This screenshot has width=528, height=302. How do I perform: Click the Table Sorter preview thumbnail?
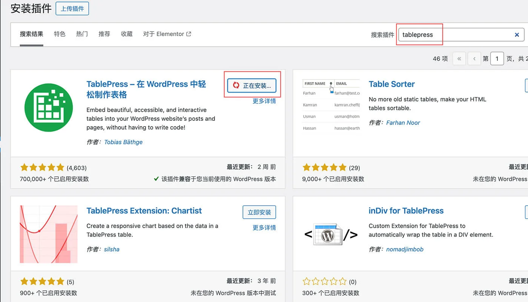(x=331, y=106)
